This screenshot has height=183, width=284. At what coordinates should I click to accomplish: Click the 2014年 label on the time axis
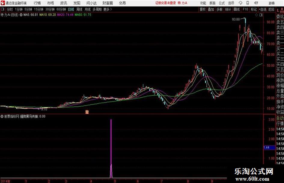point(5,181)
